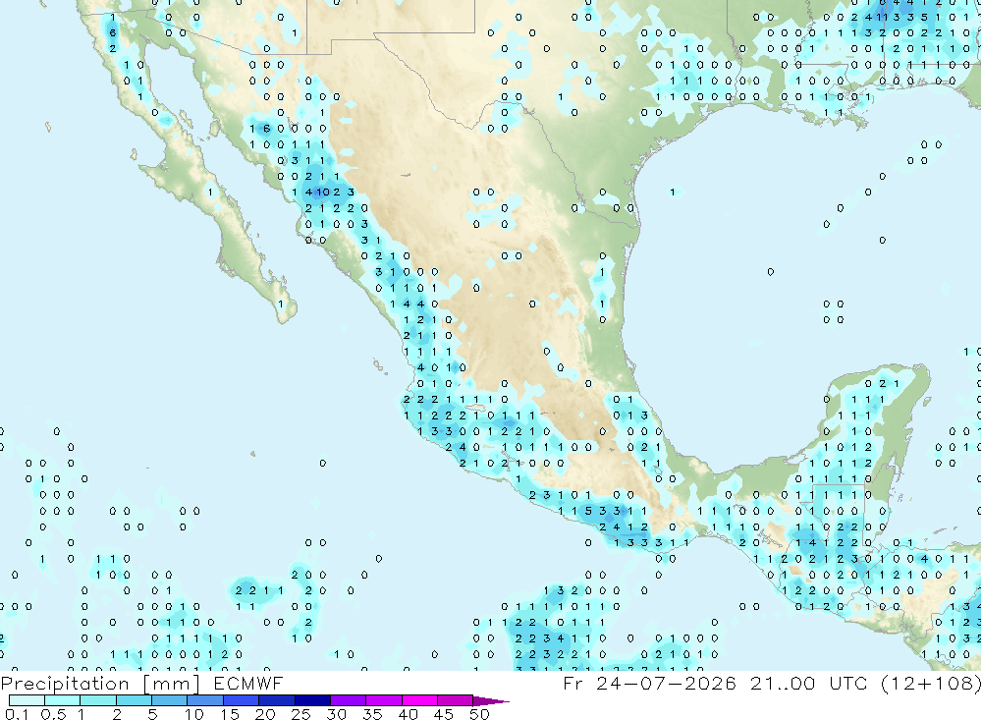Click the above-50 arrow tip of legend
Screen dimensions: 982x720
tap(492, 701)
